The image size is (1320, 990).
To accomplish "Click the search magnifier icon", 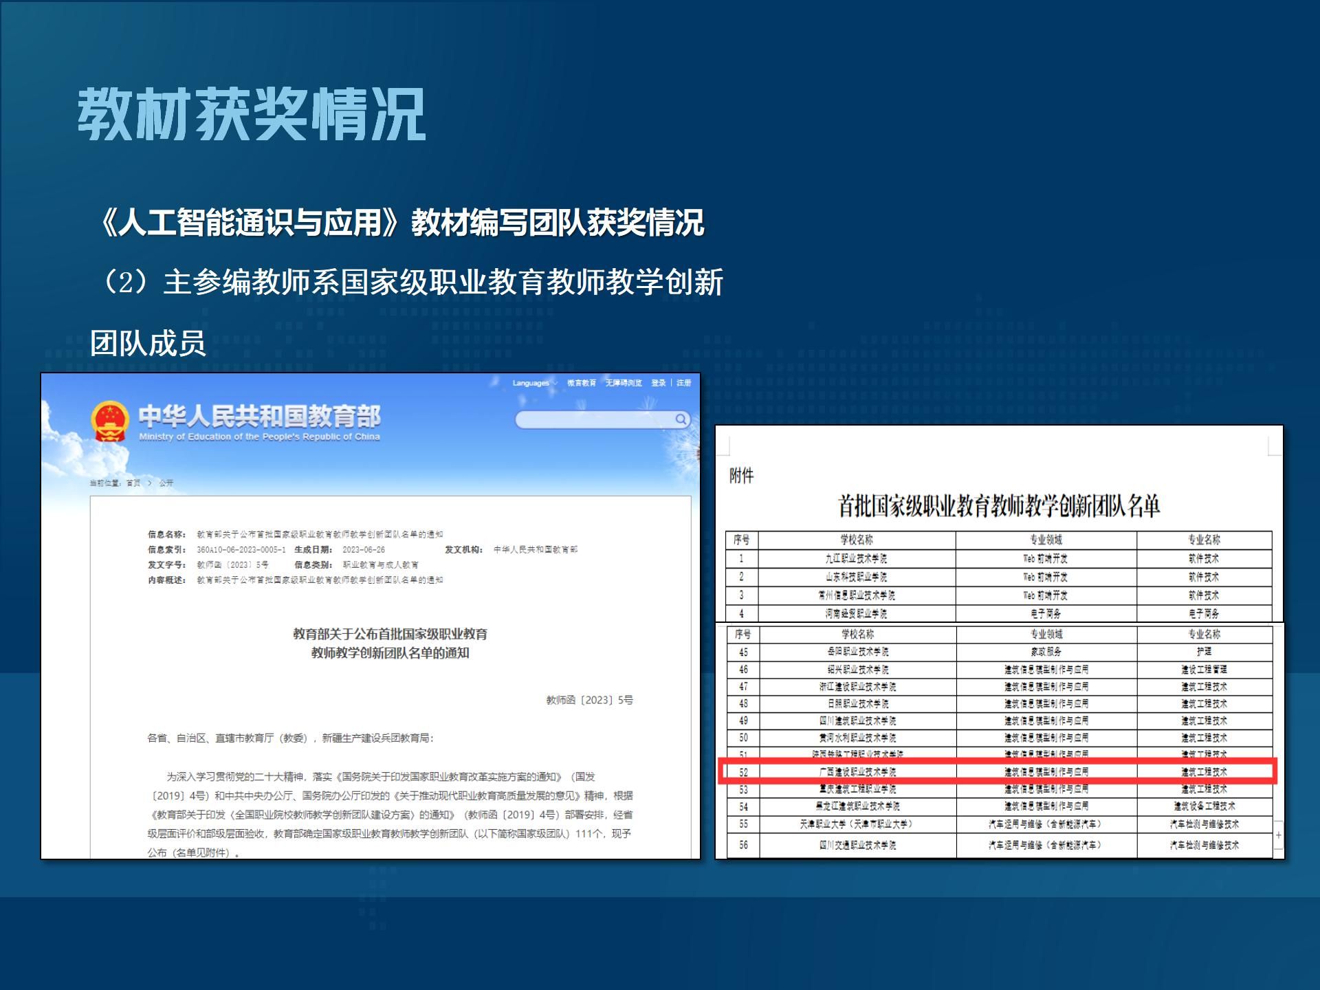I will 681,419.
